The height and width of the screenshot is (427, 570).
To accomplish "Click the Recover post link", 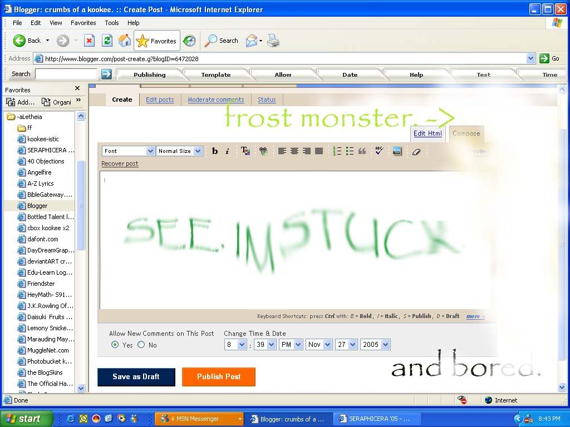I will click(x=120, y=163).
